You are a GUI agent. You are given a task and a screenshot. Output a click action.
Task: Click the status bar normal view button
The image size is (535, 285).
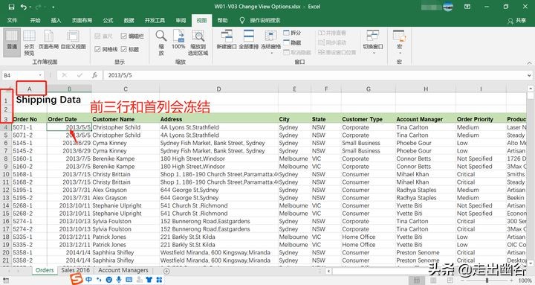point(417,281)
